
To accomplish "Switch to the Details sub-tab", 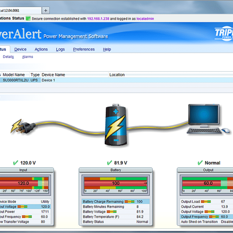I will (8, 57).
